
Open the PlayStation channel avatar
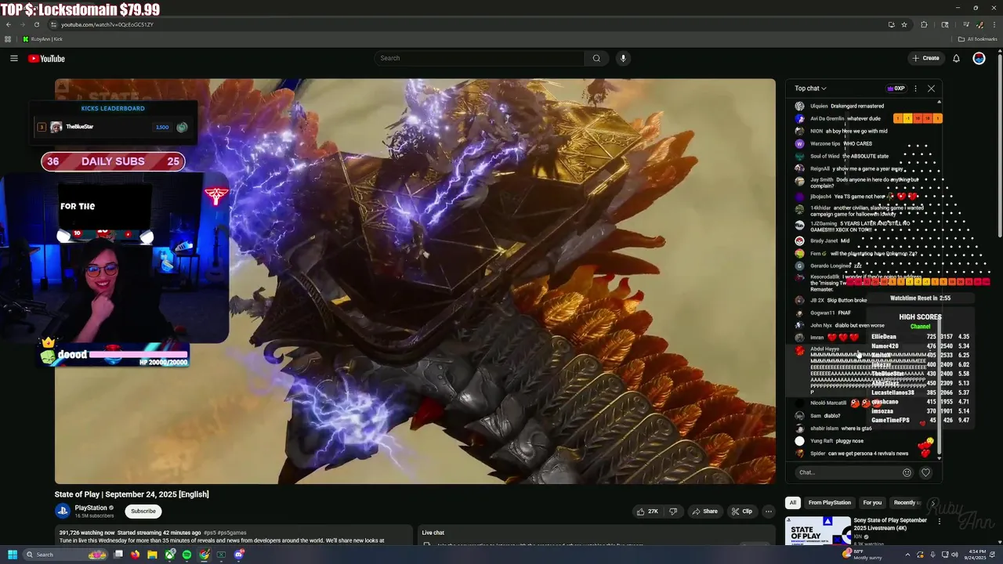[63, 511]
